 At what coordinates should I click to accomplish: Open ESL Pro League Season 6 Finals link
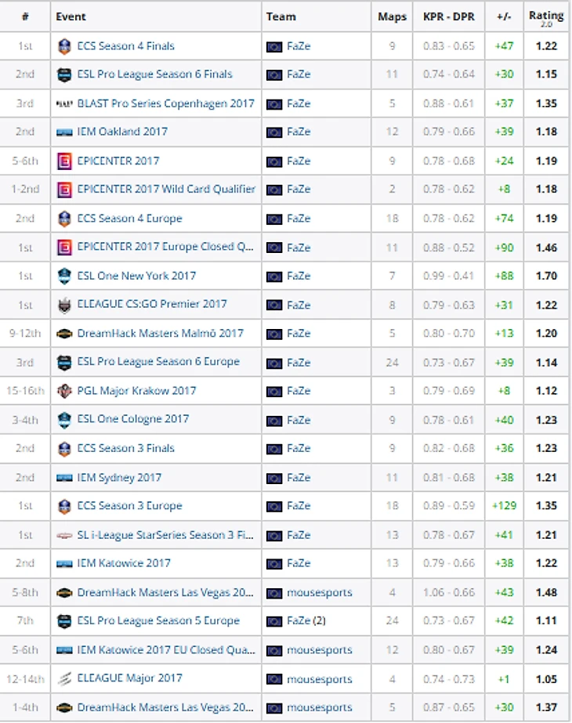point(154,74)
